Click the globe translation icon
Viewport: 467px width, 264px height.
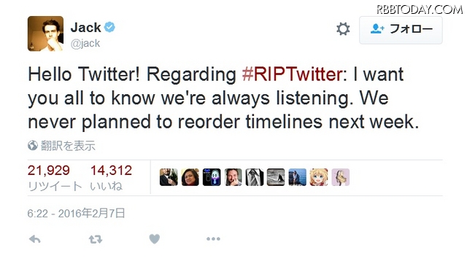click(32, 146)
